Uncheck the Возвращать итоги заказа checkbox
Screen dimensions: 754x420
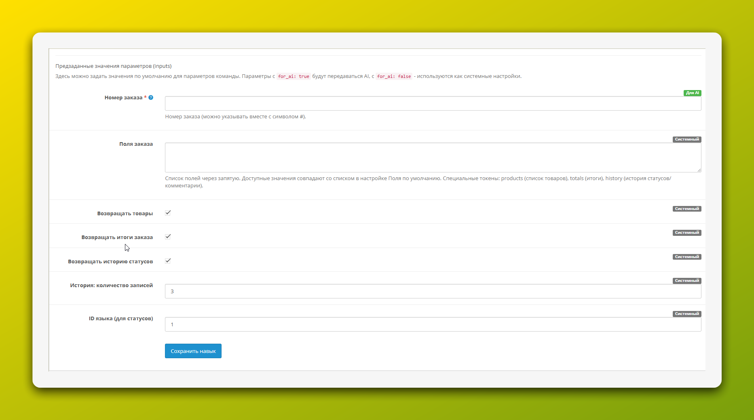[168, 237]
